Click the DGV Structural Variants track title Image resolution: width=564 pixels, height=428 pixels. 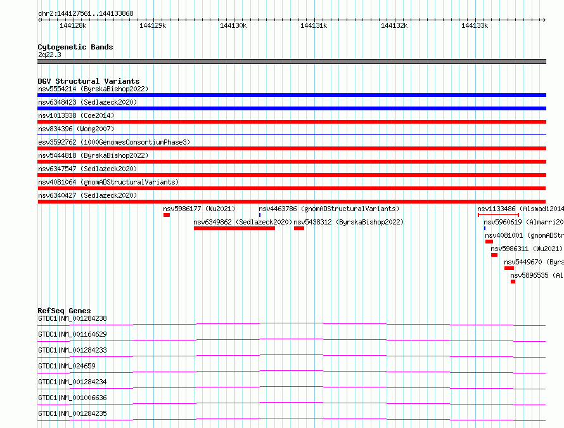(89, 81)
